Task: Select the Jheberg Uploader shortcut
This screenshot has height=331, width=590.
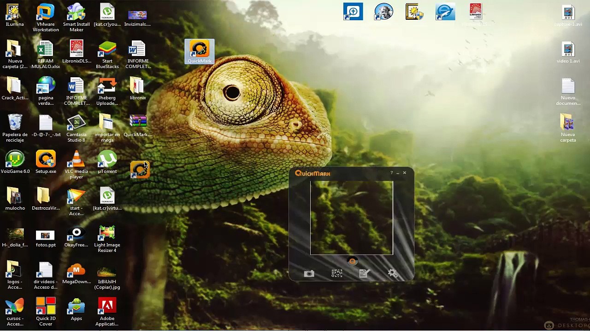Action: pos(107,91)
